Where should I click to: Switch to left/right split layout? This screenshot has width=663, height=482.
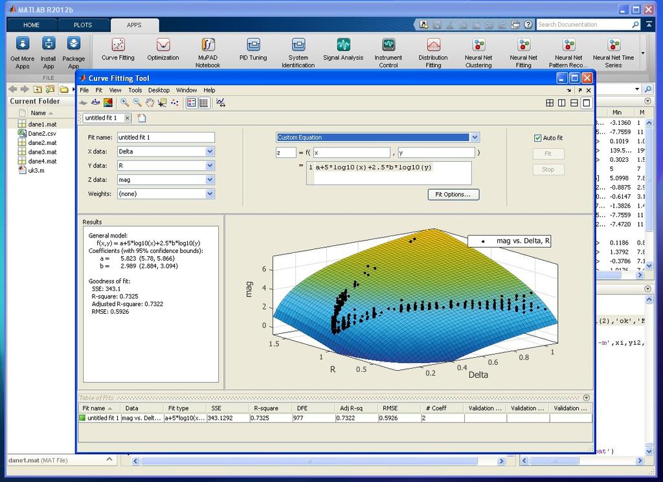click(562, 103)
